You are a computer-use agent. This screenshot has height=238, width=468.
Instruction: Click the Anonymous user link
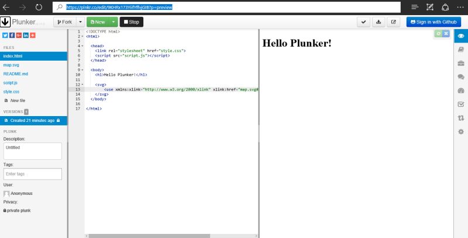pos(22,194)
